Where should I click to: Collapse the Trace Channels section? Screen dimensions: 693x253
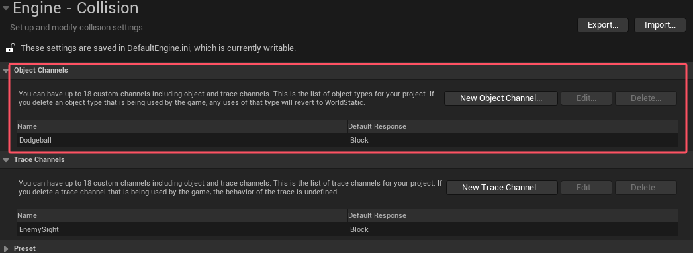(x=5, y=160)
